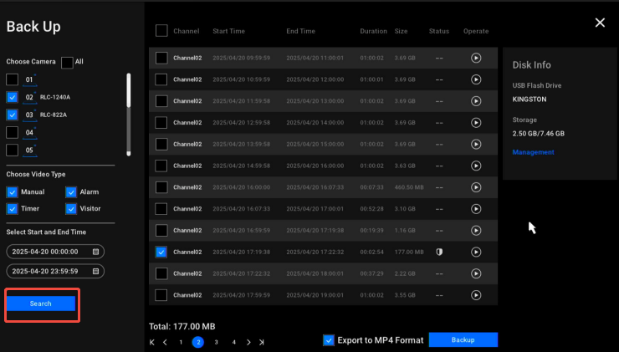Click the End Time column header
Screen dimensions: 619x352
[300, 31]
